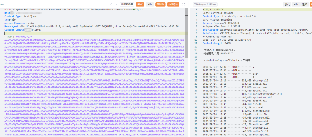Click the volume serial 466F-91F3 line
The width and height of the screenshot is (312, 137).
point(218,53)
